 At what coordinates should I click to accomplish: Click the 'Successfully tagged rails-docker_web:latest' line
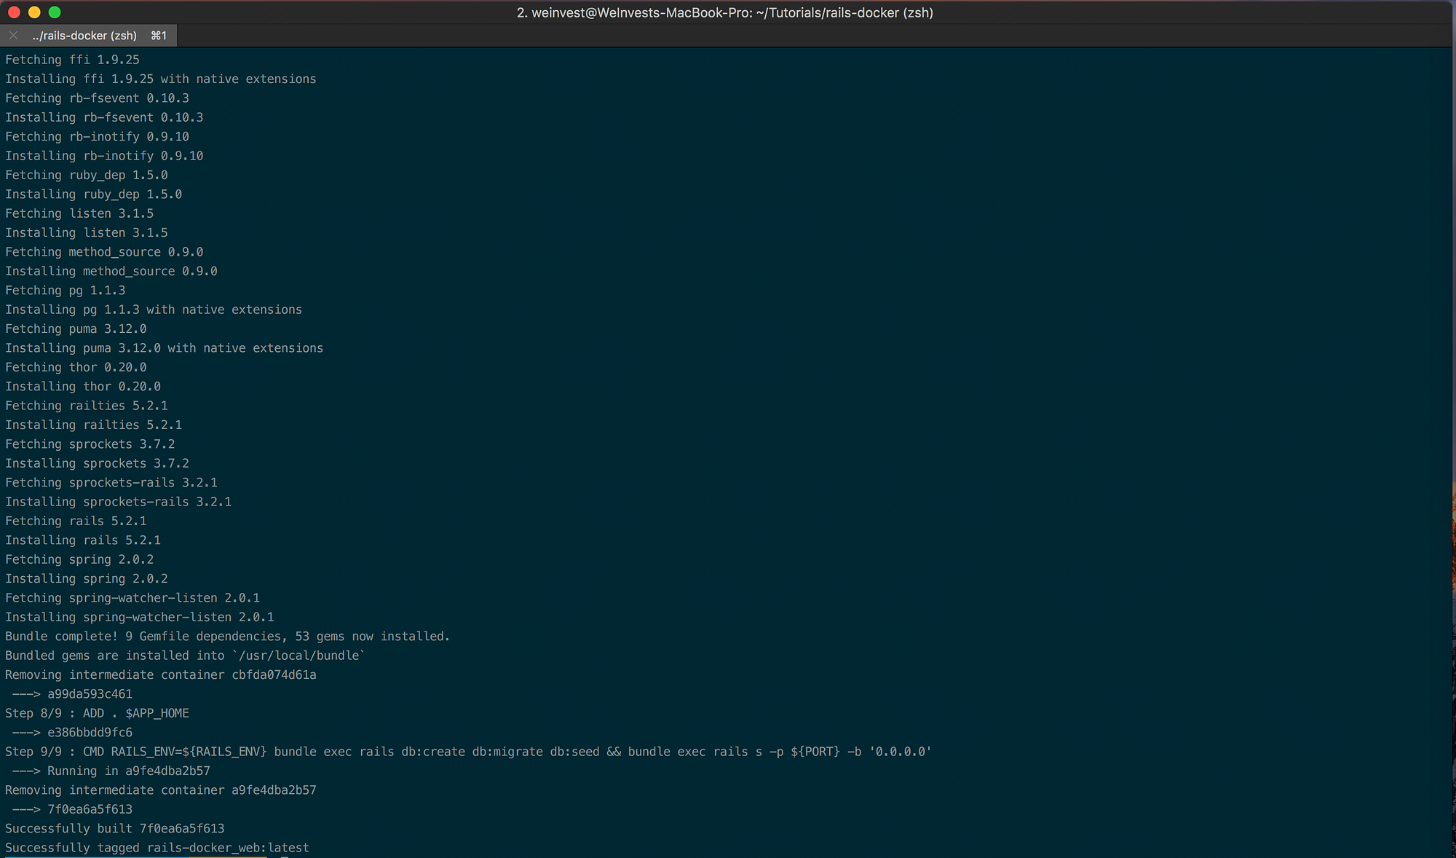coord(157,848)
